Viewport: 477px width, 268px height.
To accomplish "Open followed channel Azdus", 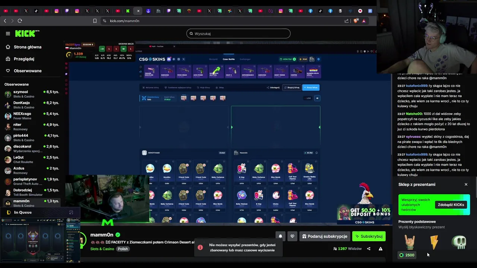I will [x=32, y=170].
